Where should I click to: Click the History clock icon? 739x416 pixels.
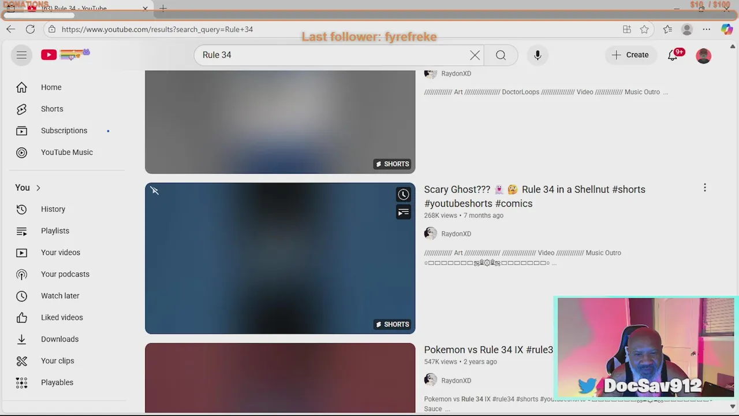coord(21,209)
